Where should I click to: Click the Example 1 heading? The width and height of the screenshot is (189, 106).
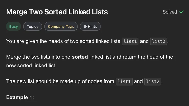20,97
